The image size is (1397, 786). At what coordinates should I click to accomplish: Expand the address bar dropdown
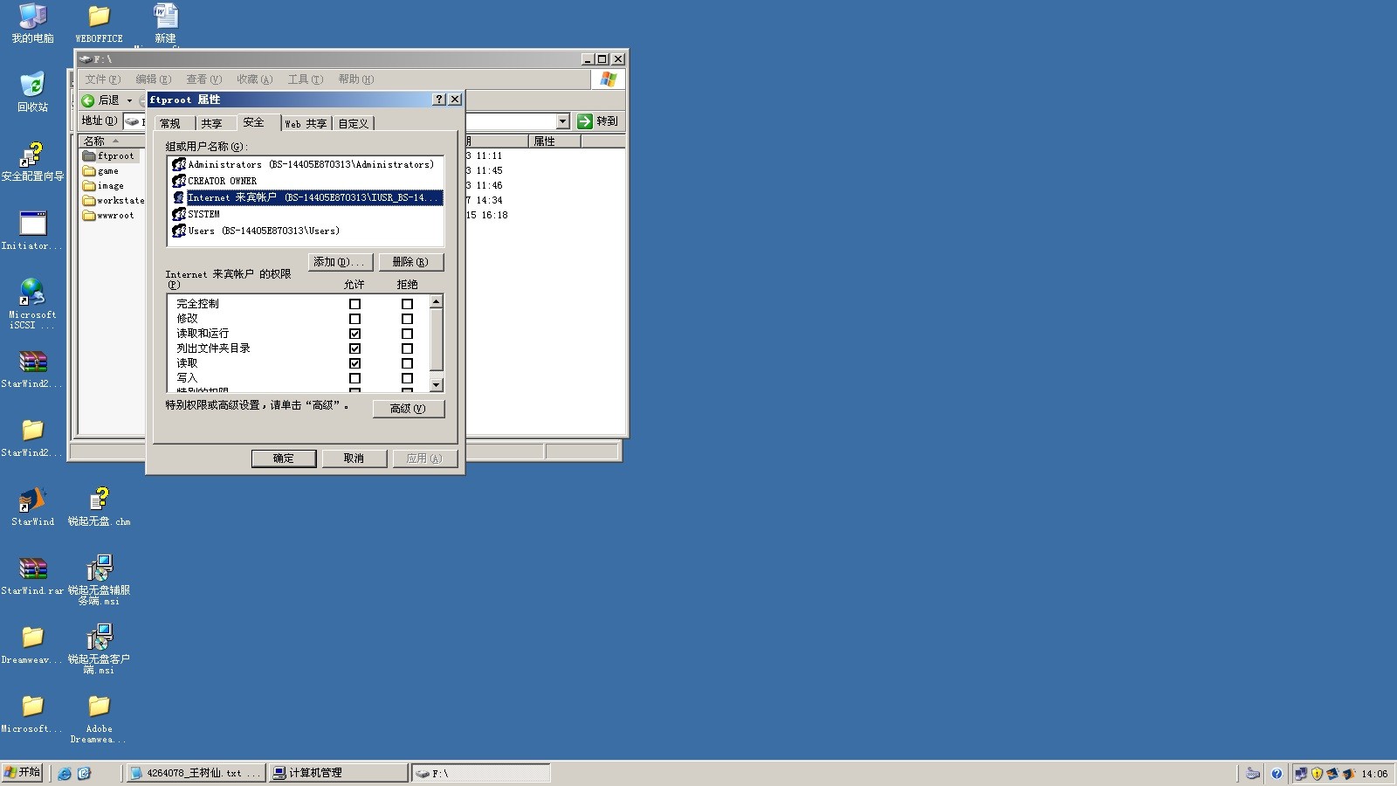tap(562, 121)
